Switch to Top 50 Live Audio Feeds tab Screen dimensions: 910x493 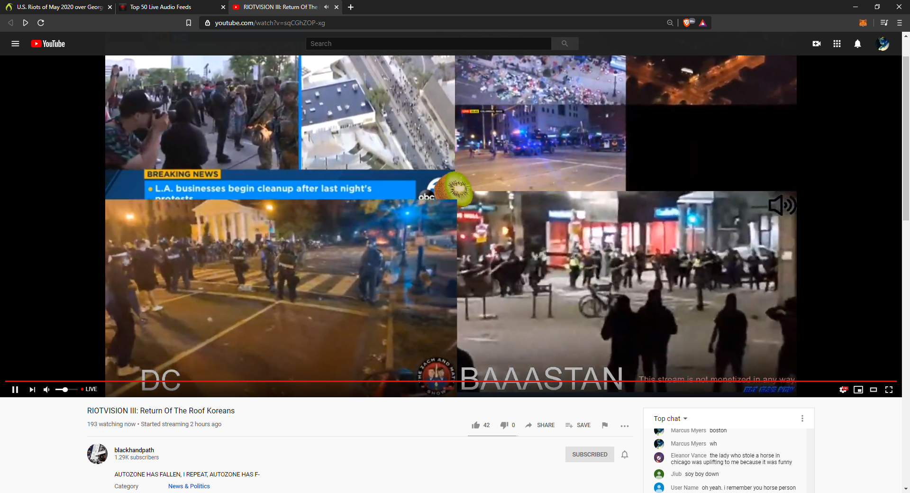point(171,7)
